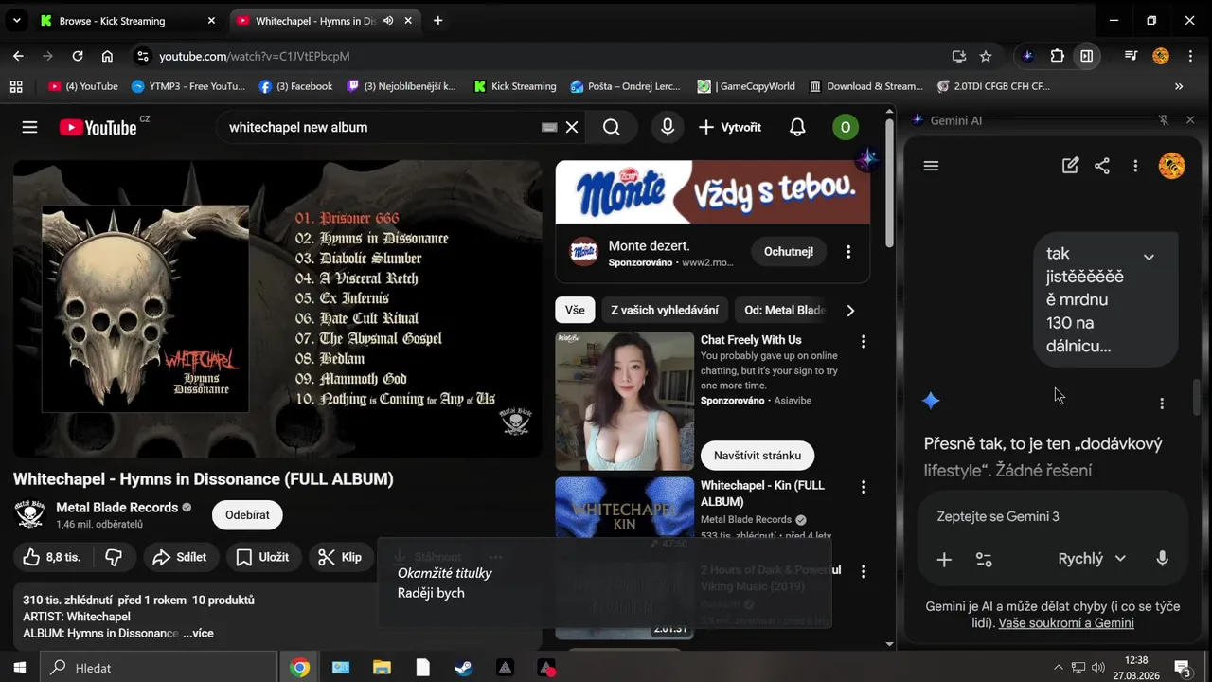Open the Chrome home page button

click(x=107, y=56)
